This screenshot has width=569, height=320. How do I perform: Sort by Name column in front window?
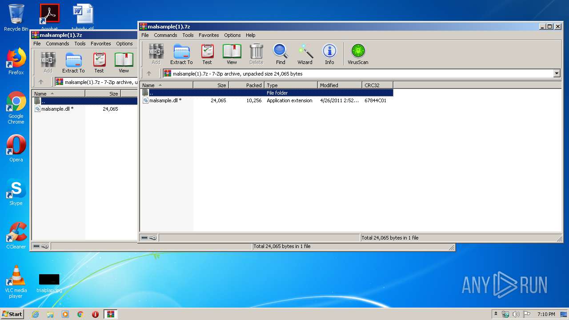[167, 85]
